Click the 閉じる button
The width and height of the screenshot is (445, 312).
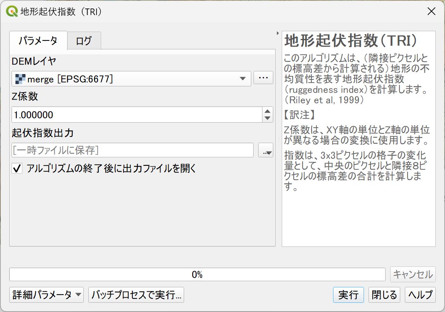[x=384, y=295]
